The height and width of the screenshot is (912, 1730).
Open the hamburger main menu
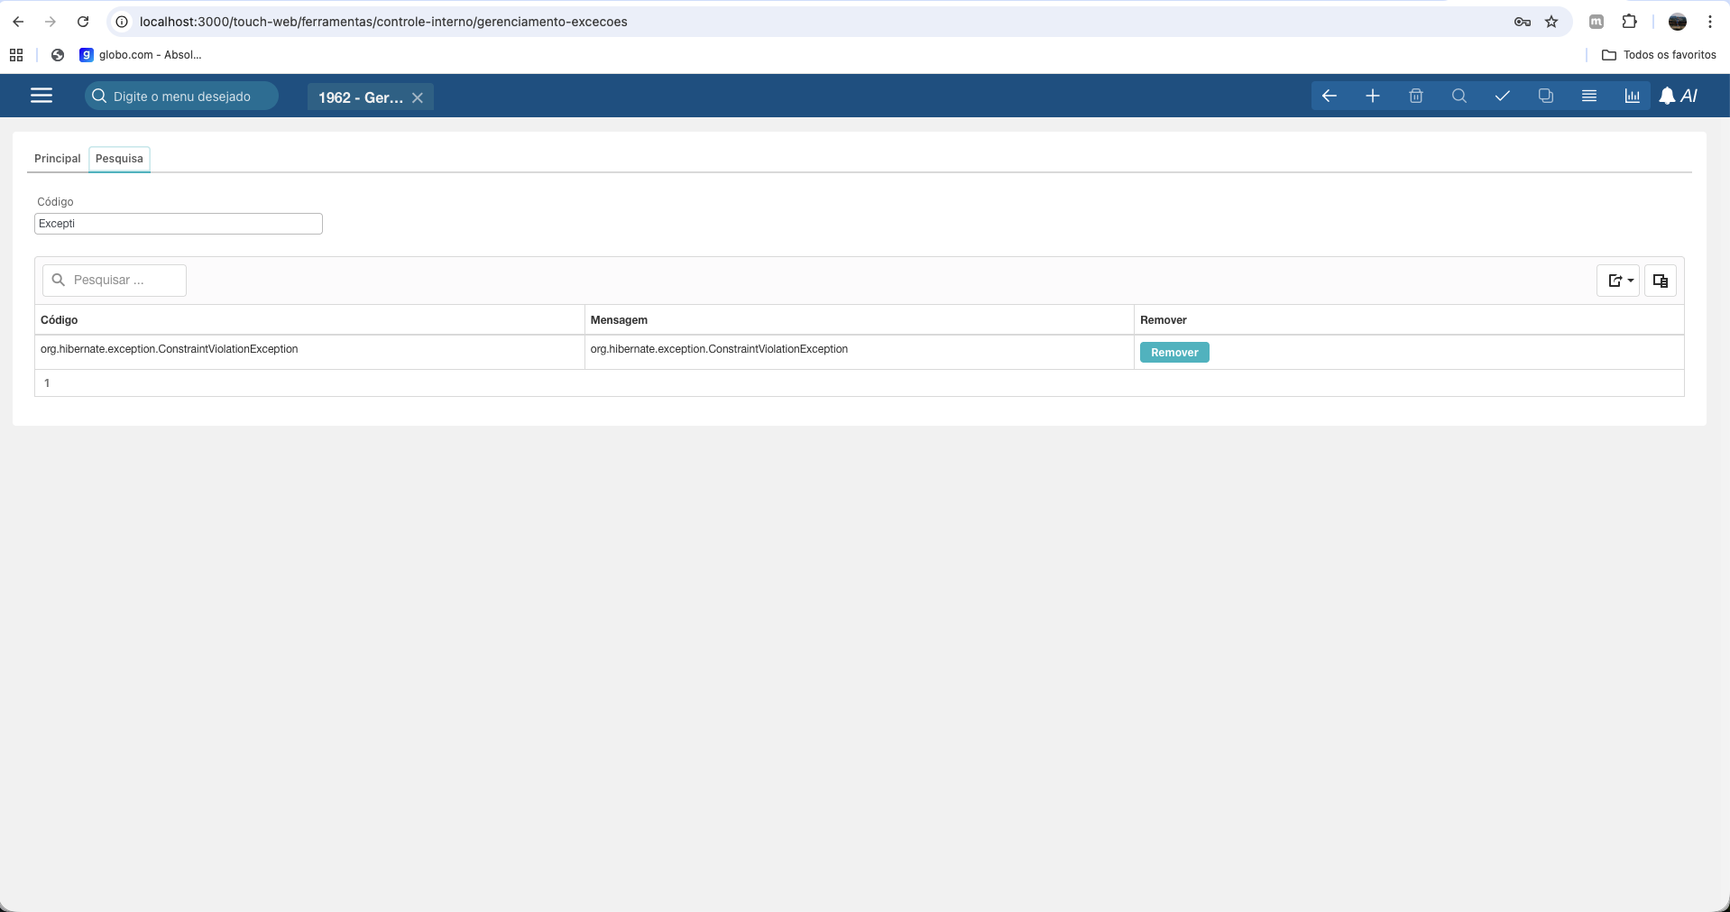click(41, 96)
